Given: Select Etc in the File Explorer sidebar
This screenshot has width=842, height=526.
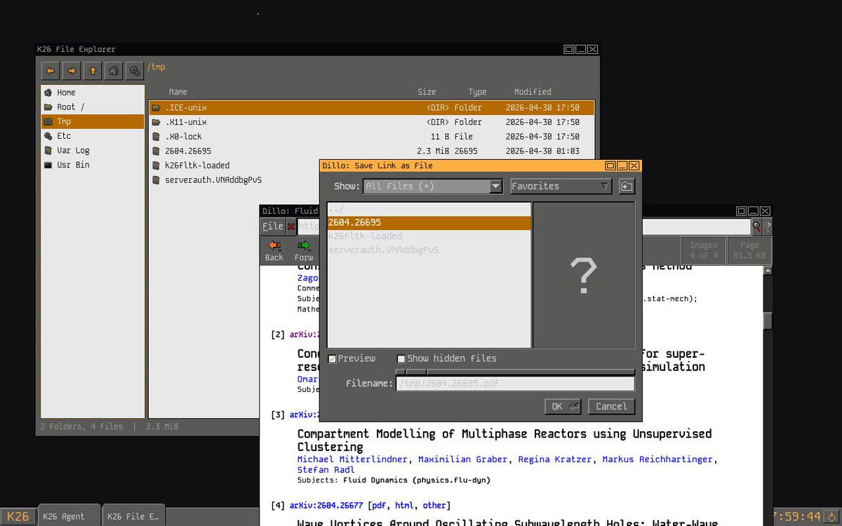Looking at the screenshot, I should click(93, 136).
